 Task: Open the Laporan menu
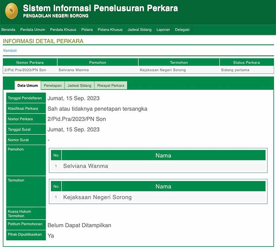tap(163, 30)
